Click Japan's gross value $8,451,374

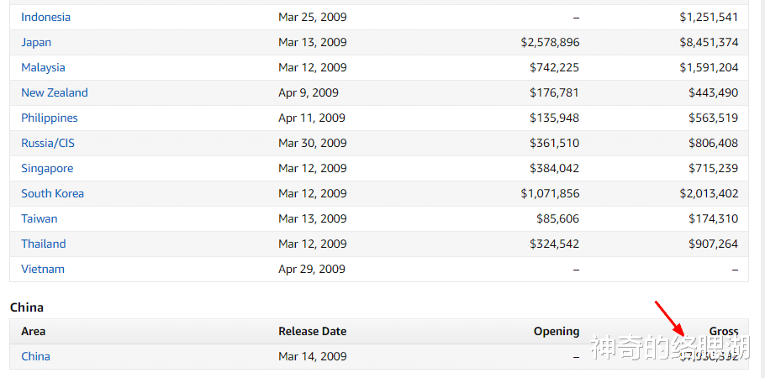(709, 42)
